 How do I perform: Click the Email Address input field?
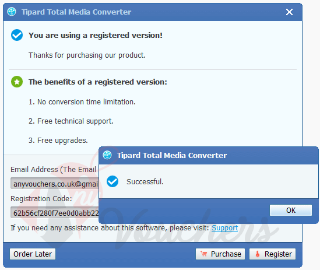[55, 183]
